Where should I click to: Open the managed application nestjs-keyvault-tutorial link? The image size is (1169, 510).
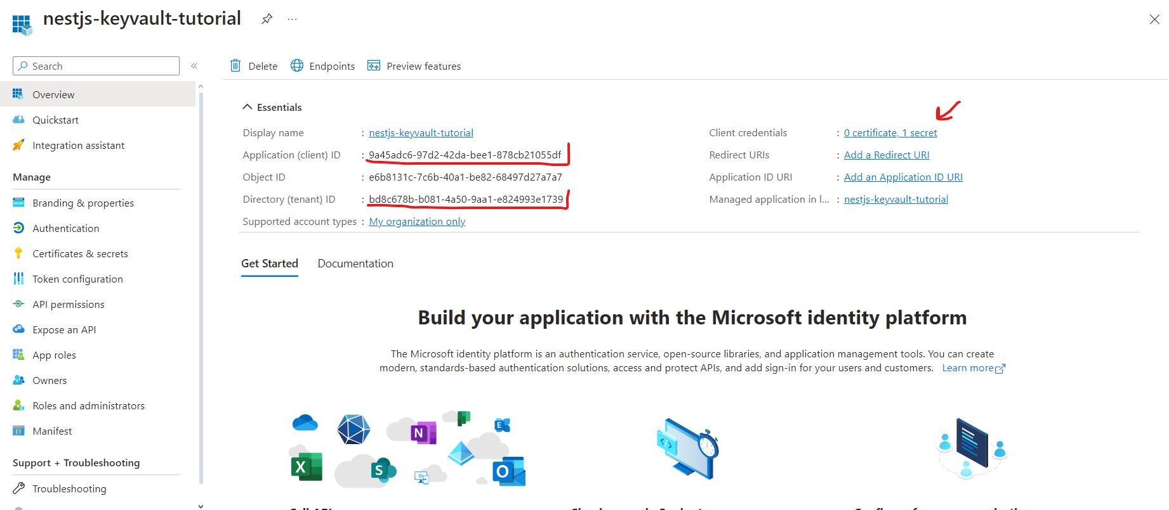(896, 199)
